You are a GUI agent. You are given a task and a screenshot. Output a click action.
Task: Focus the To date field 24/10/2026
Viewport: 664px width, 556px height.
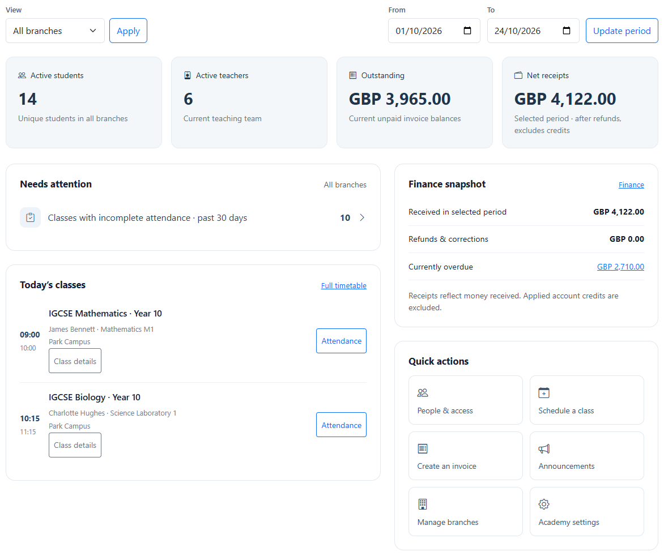pos(533,31)
